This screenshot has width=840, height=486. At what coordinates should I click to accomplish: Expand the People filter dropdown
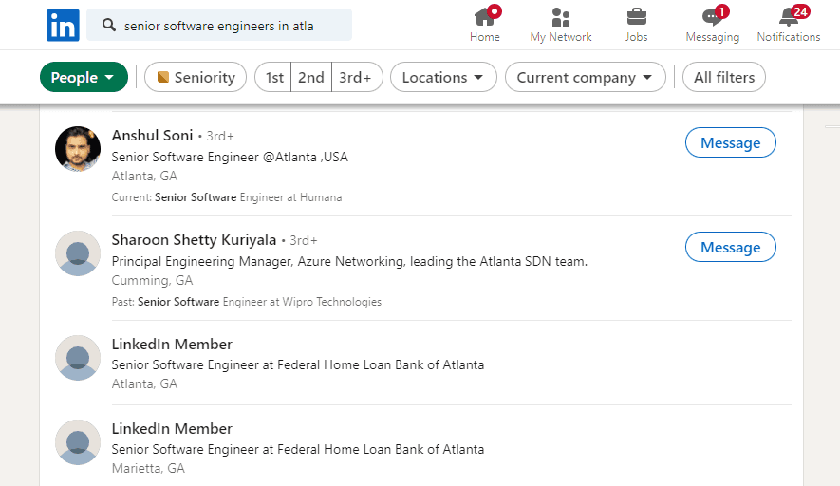click(x=84, y=77)
